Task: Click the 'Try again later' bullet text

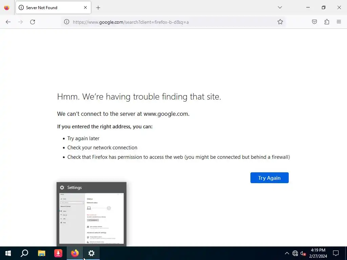Action: tap(83, 138)
